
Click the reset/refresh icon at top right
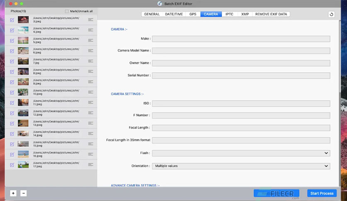click(x=331, y=15)
